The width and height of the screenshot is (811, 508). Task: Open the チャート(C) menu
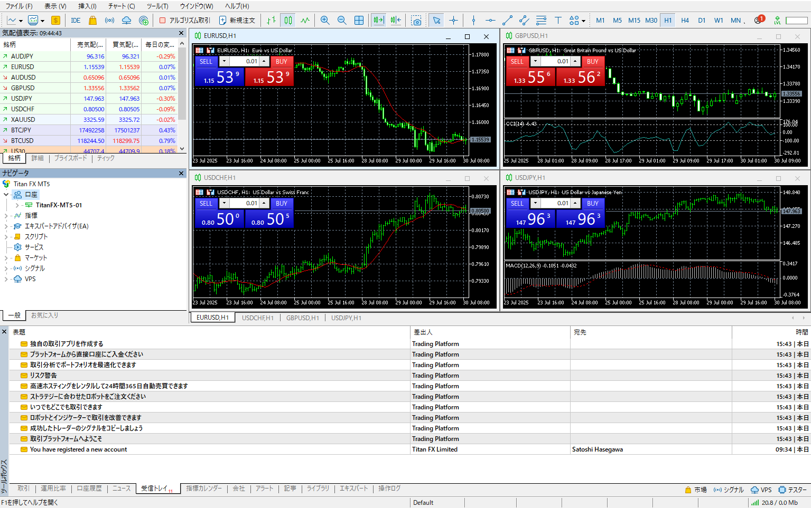coord(122,6)
